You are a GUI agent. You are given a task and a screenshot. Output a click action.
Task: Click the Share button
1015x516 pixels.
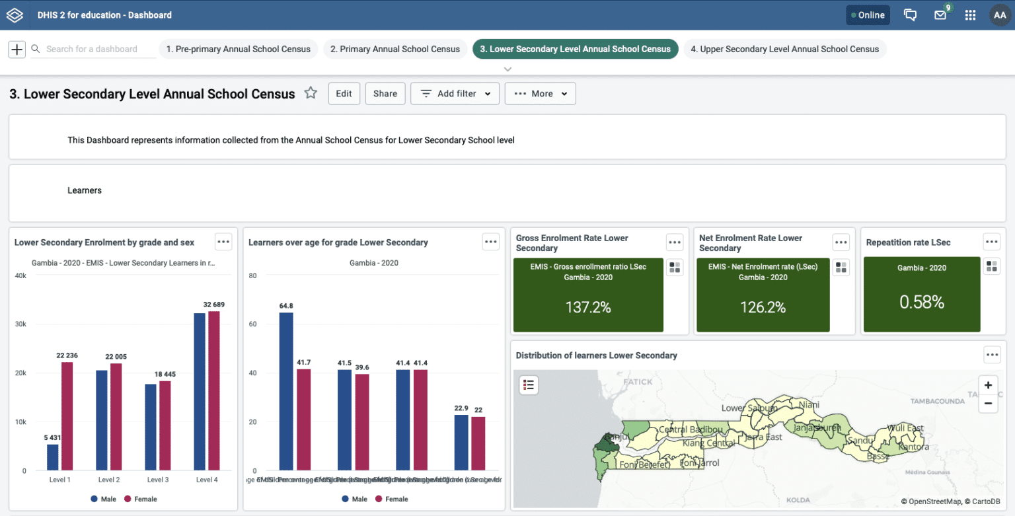[385, 94]
